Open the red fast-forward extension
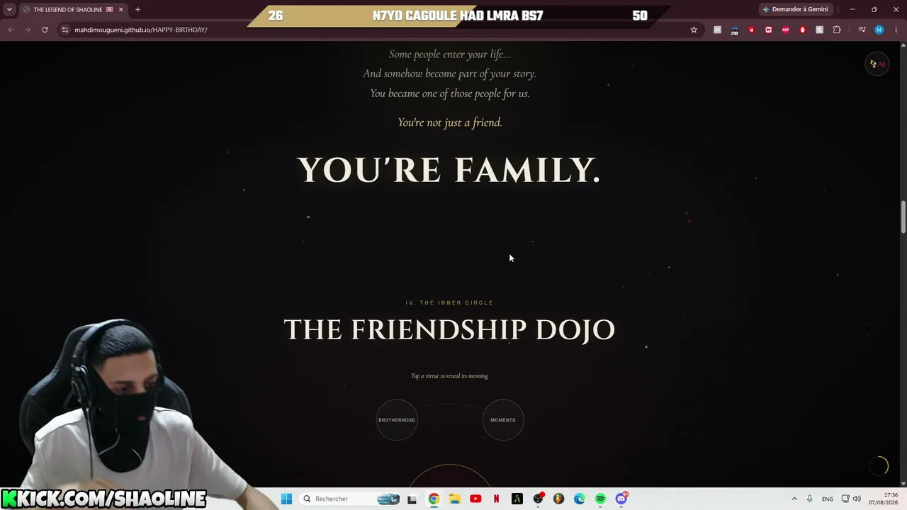This screenshot has height=510, width=907. click(x=768, y=30)
